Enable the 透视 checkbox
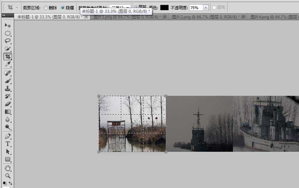 219,7
